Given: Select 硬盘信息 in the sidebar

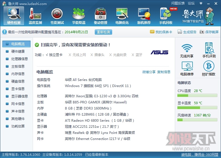Looking at the screenshot, I should pos(16,81).
